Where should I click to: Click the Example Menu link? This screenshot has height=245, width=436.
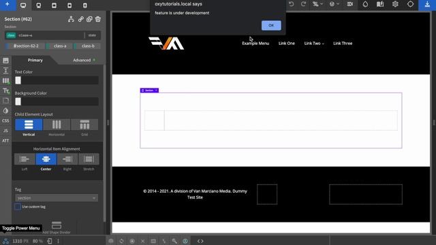click(x=255, y=44)
